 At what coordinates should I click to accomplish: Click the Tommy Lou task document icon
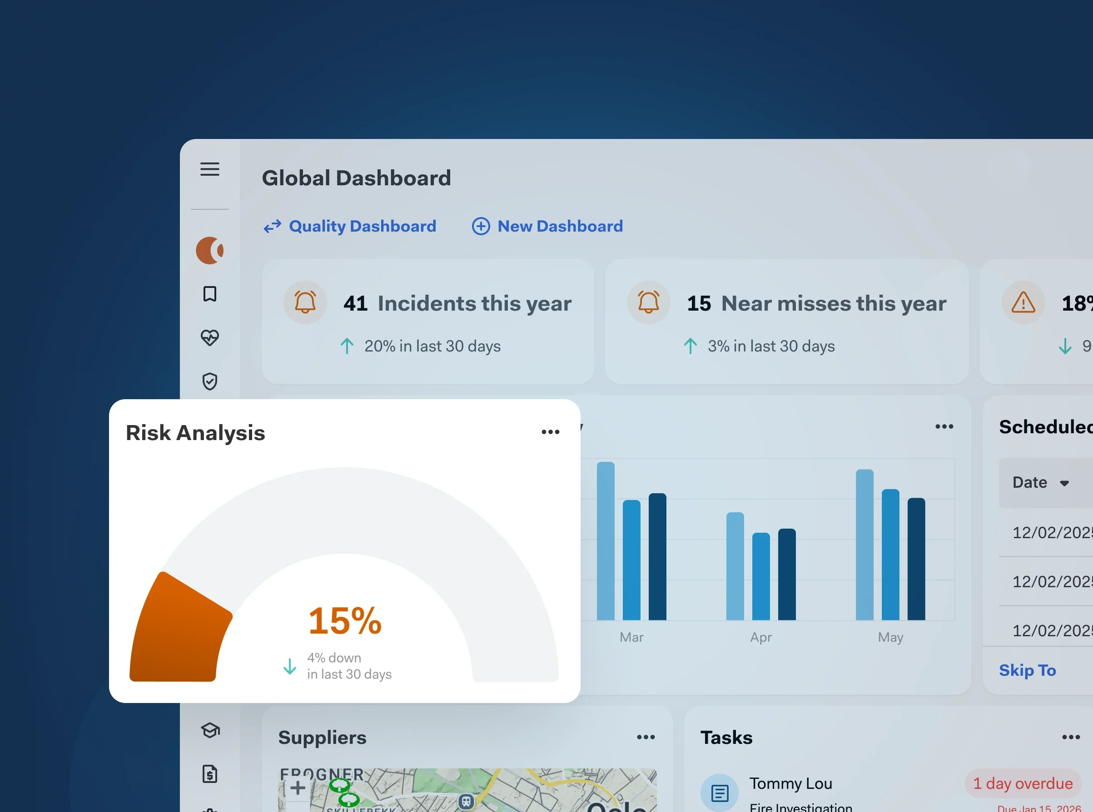click(x=719, y=792)
